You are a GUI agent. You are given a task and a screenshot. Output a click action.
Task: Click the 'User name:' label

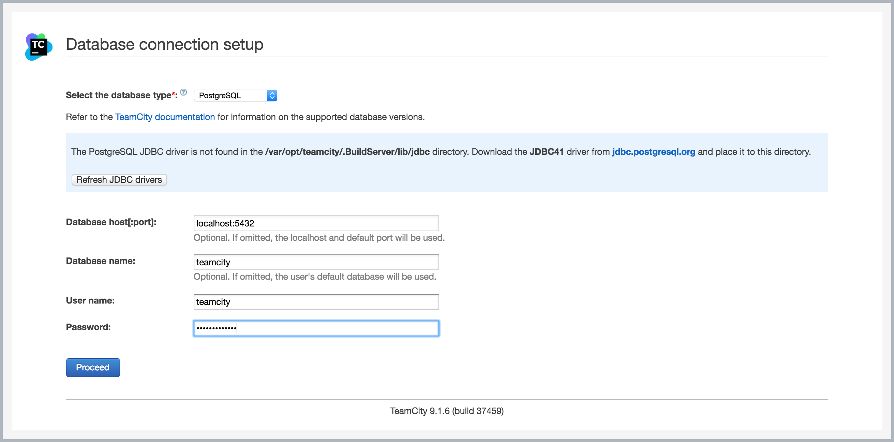(90, 301)
